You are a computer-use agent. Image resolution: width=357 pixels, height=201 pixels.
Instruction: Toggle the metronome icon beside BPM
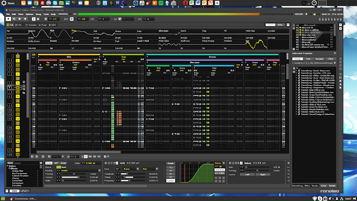72,19
